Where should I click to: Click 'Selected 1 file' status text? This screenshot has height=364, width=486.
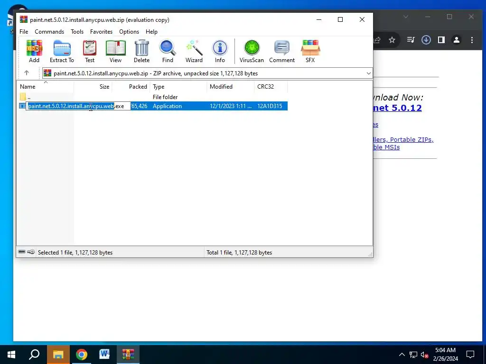[x=75, y=252]
